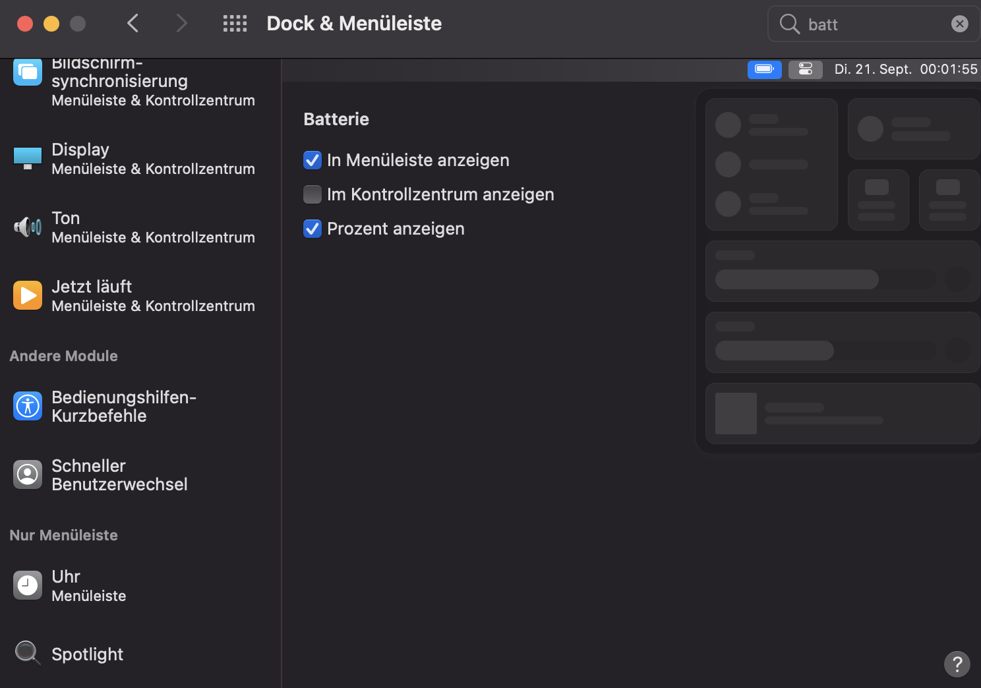981x688 pixels.
Task: Toggle Prozent anzeigen checkbox
Action: tap(312, 229)
